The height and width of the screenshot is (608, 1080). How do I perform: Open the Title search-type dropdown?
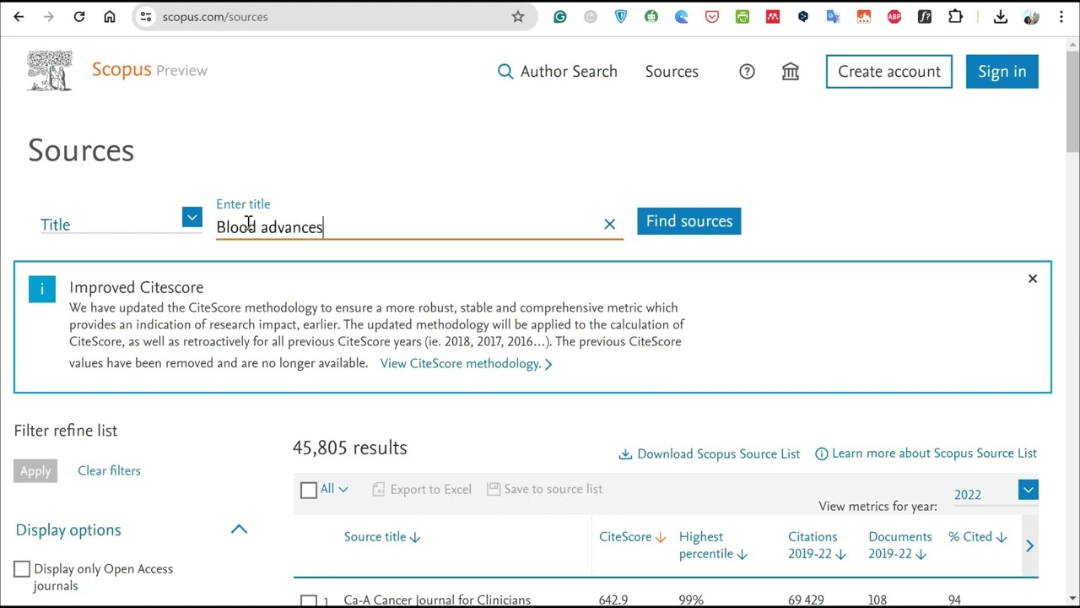tap(192, 218)
